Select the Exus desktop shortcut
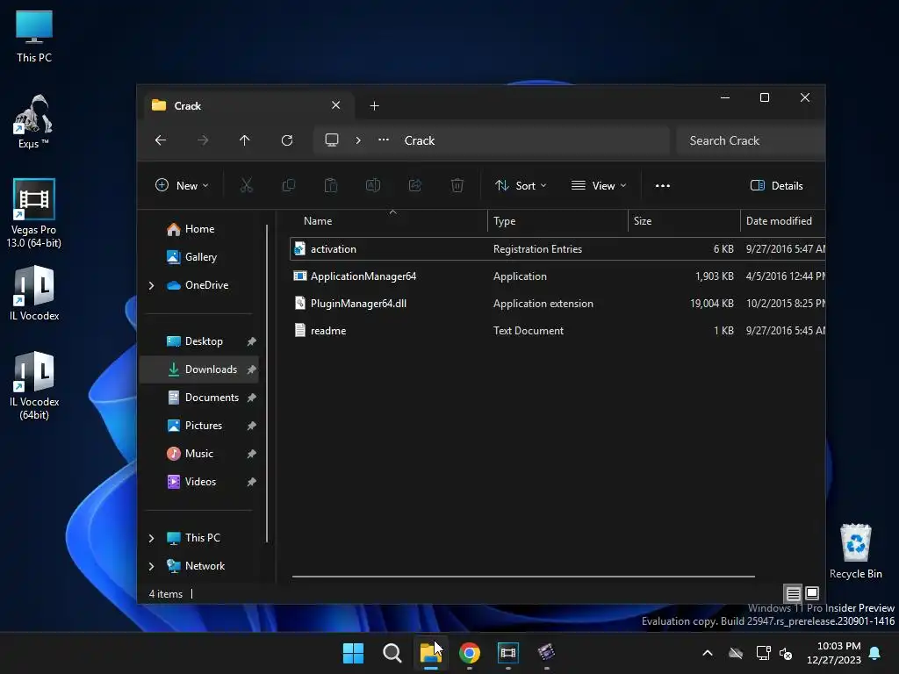This screenshot has height=674, width=899. click(x=33, y=121)
